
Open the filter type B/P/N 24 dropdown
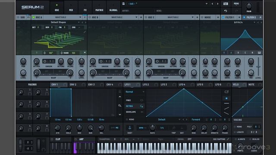pos(254,22)
